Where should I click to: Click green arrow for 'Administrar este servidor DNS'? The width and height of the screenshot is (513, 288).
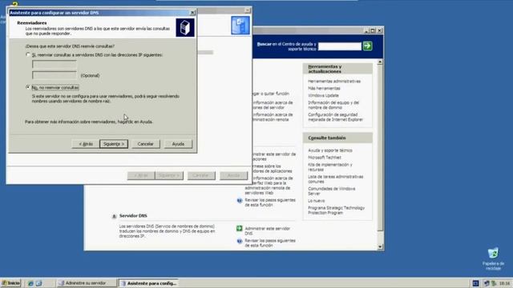click(x=240, y=229)
